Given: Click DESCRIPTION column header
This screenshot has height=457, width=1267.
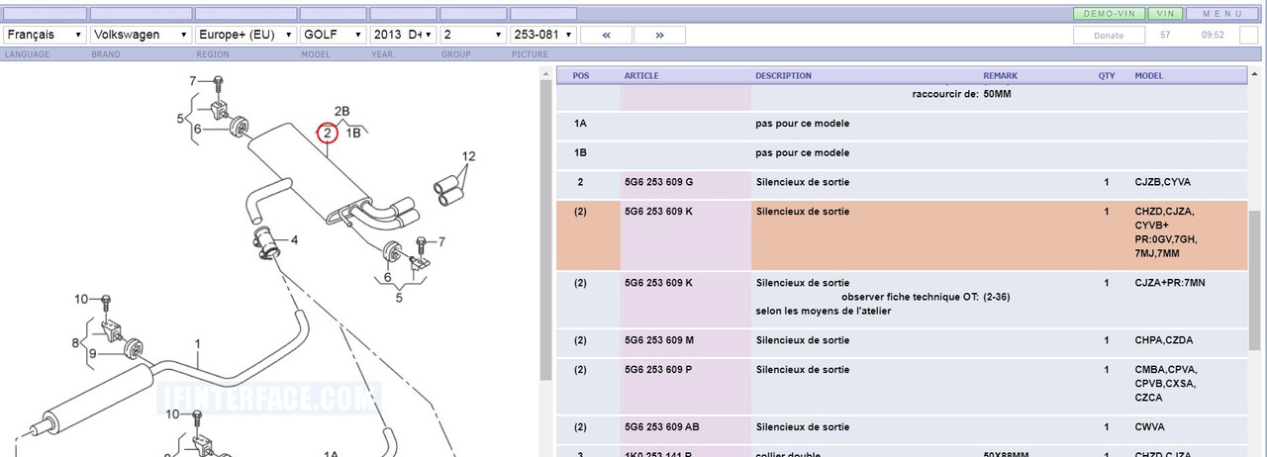Looking at the screenshot, I should pyautogui.click(x=783, y=76).
